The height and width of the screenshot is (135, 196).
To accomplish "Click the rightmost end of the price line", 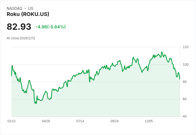I will click(180, 79).
